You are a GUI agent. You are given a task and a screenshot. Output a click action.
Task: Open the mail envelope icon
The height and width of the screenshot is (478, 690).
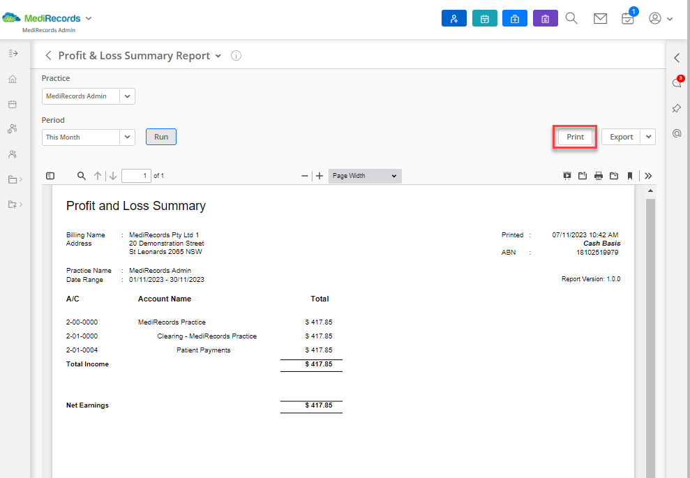coord(600,18)
